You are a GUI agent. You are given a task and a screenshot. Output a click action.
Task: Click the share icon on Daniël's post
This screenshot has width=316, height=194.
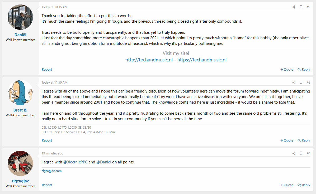point(294,7)
